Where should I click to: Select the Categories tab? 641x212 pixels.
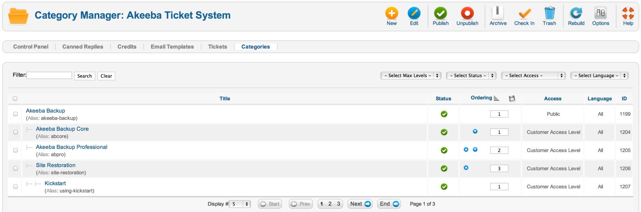point(256,47)
